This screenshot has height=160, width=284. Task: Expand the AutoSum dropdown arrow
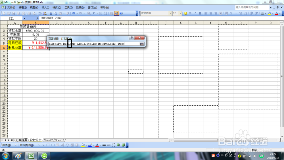[97, 13]
